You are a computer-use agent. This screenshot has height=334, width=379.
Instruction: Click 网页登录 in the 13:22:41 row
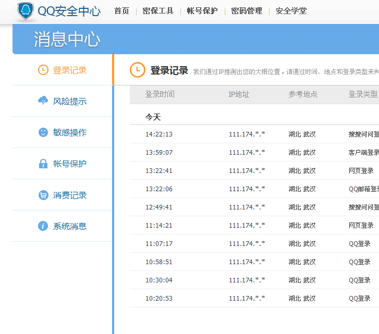click(361, 171)
